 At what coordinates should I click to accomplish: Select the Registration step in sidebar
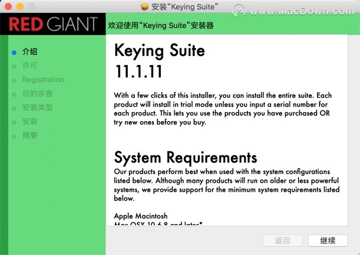[x=43, y=80]
